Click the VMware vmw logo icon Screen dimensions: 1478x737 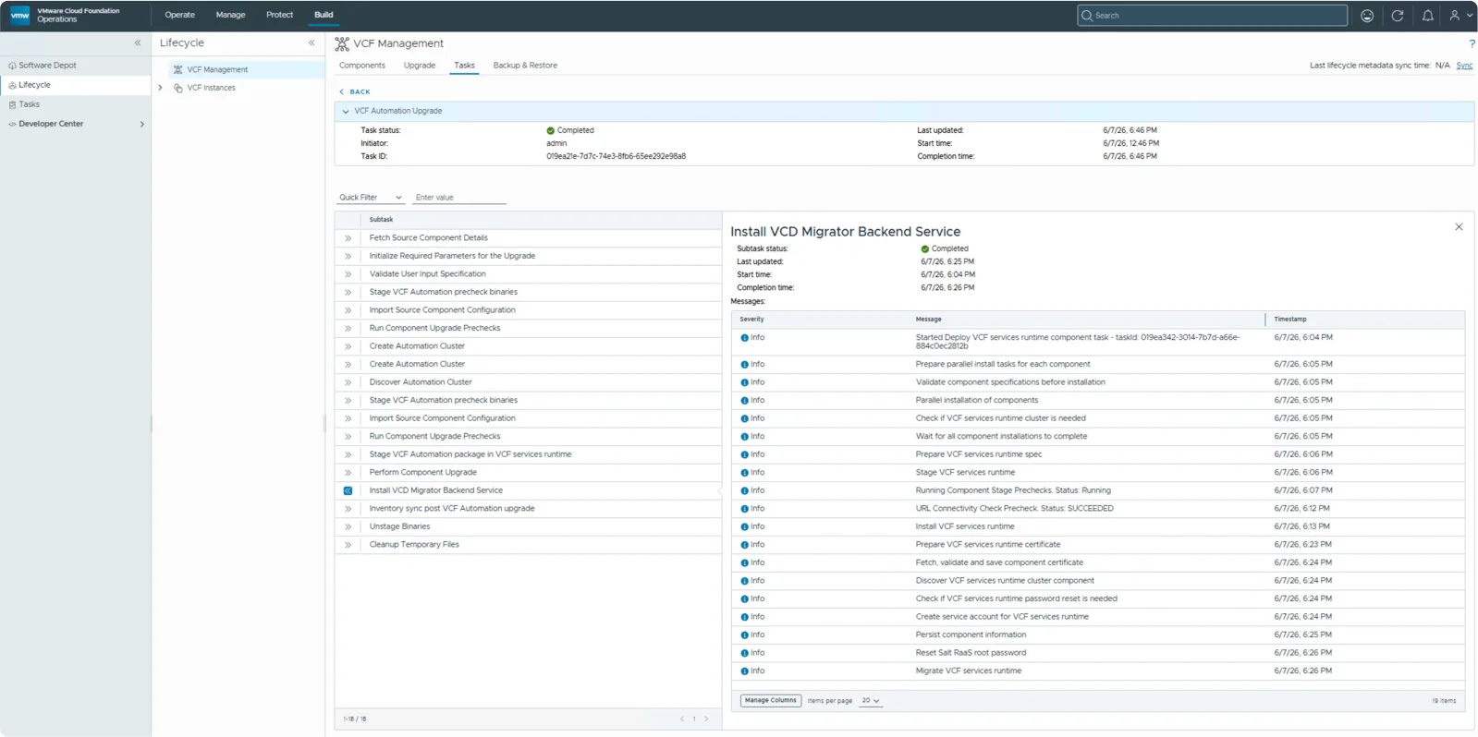19,15
